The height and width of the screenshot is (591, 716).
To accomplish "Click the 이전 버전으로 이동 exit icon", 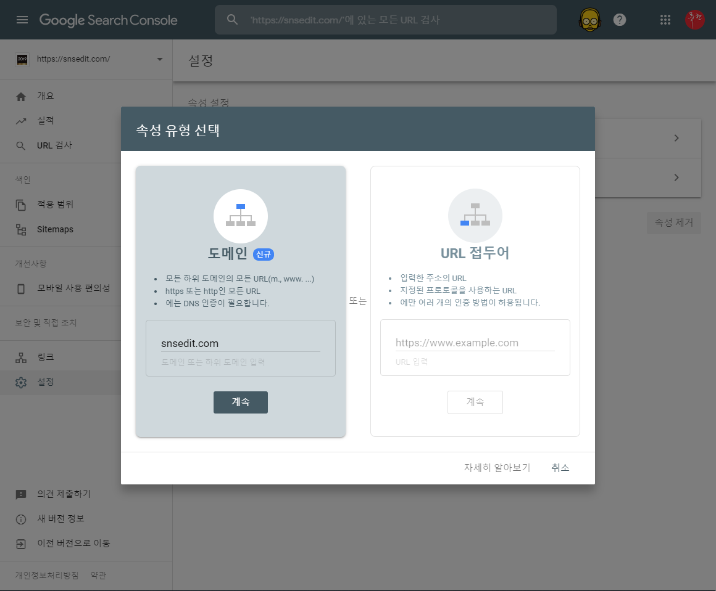I will pyautogui.click(x=21, y=544).
